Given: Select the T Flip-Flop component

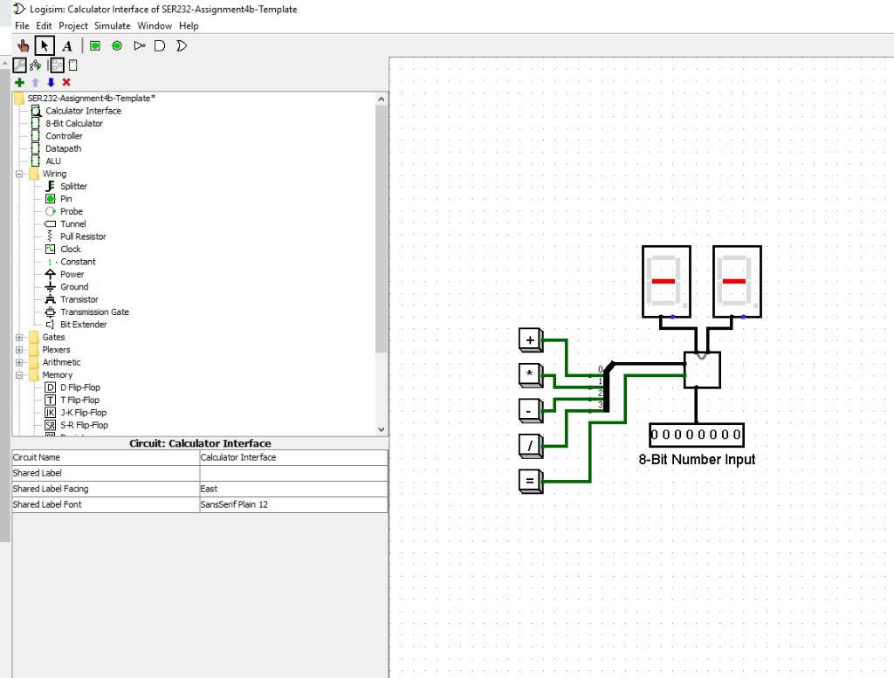Looking at the screenshot, I should click(x=79, y=400).
